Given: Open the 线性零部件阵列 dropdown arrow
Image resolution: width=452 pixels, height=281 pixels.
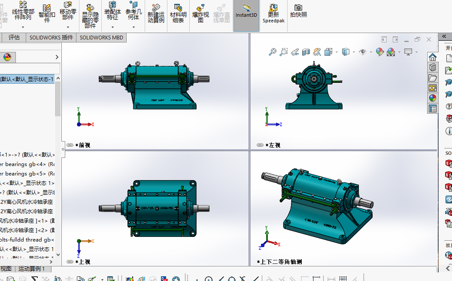Looking at the screenshot, I should click(23, 27).
